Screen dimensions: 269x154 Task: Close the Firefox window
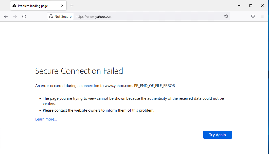tap(262, 6)
